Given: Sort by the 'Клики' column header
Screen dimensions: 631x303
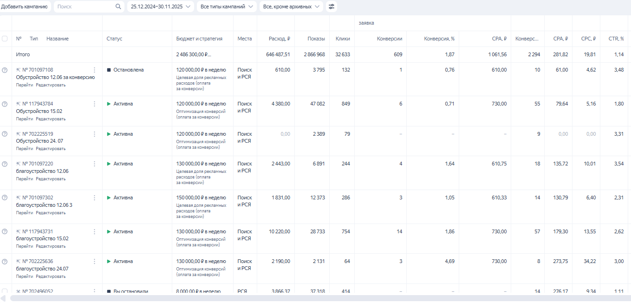Looking at the screenshot, I should coord(343,39).
